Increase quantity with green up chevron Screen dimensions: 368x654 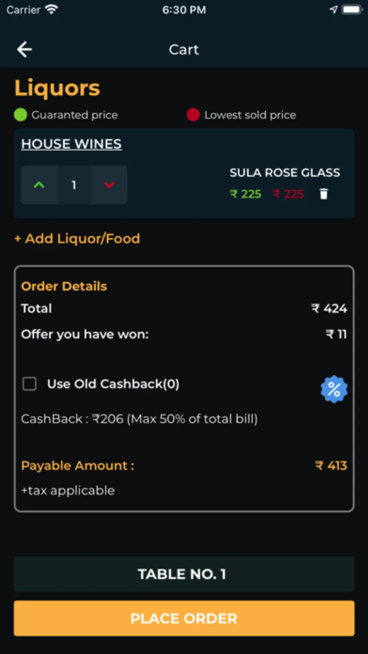[39, 185]
